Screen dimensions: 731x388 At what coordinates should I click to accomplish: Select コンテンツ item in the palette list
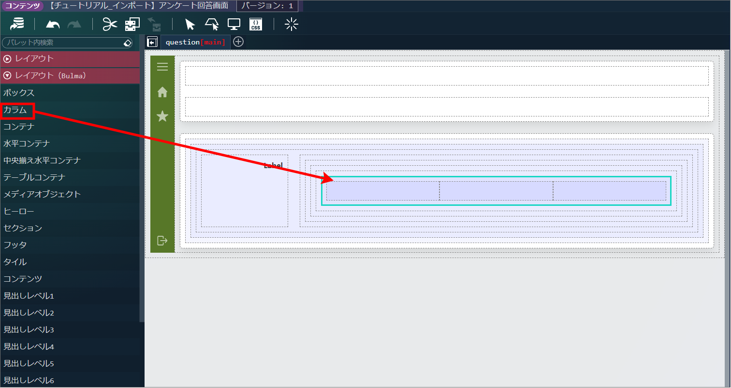click(x=70, y=279)
